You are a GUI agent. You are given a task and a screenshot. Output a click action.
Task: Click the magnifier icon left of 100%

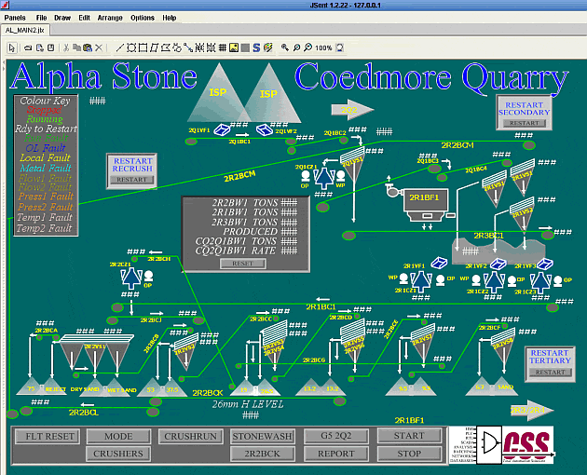tap(307, 47)
